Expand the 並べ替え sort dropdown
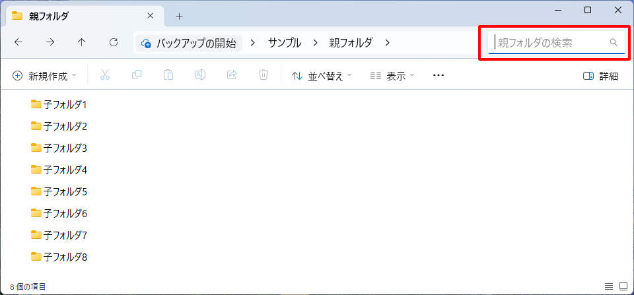Viewport: 634px width, 295px height. pyautogui.click(x=322, y=76)
